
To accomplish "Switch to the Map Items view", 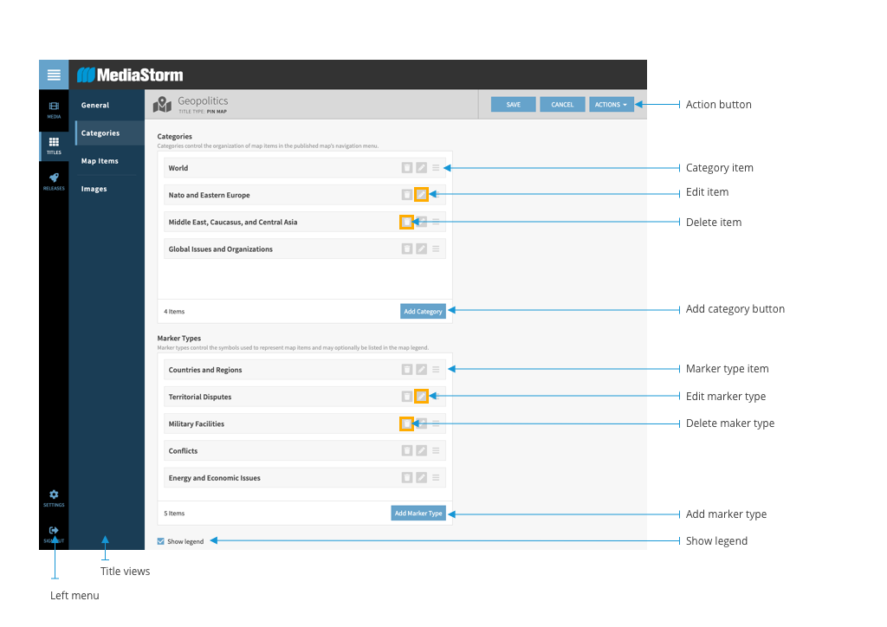I will click(100, 161).
